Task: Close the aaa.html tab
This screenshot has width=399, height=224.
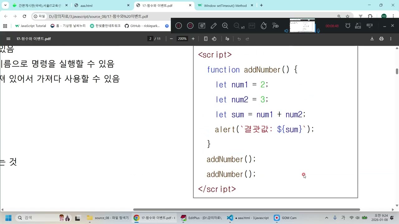Action: click(x=128, y=6)
